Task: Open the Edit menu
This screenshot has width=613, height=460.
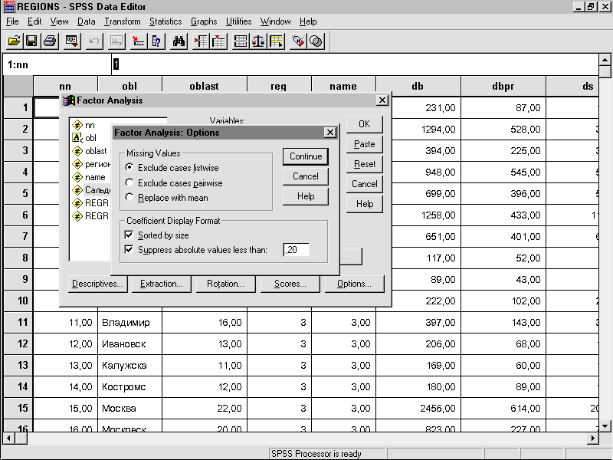Action: pos(34,21)
